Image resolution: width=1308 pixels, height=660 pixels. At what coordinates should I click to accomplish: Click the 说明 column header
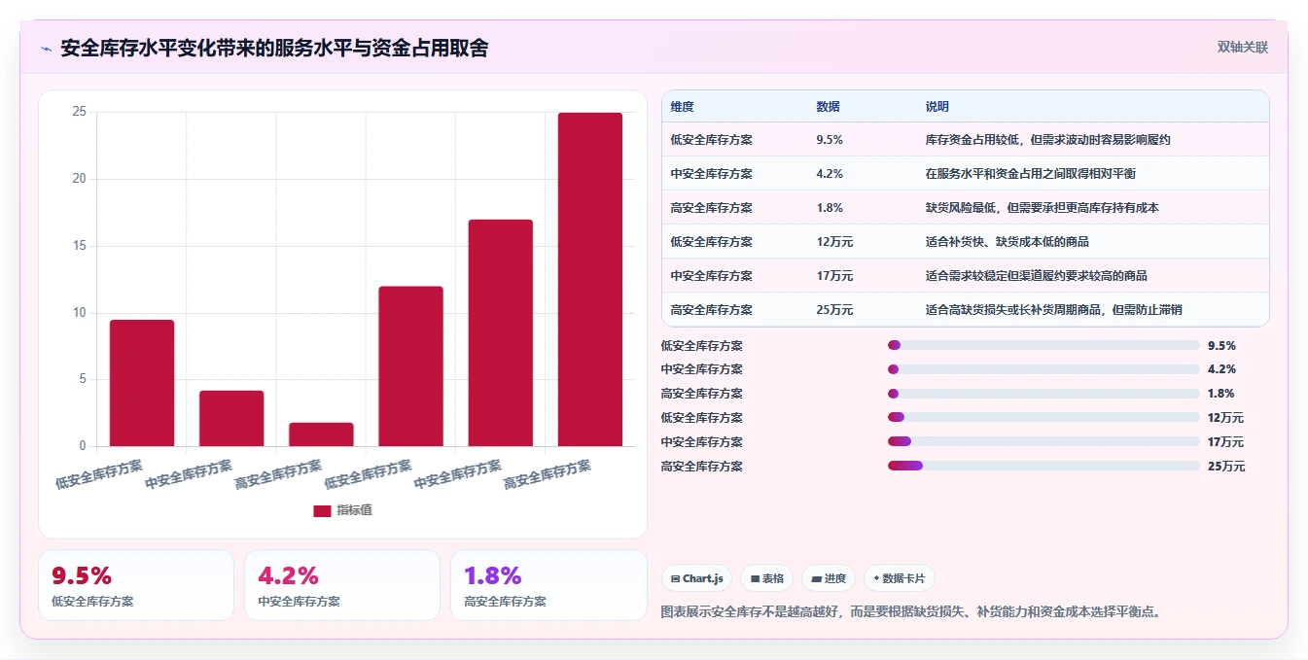937,107
